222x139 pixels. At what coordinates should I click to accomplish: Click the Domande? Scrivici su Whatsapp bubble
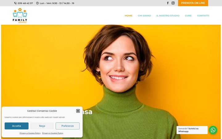click(x=192, y=130)
